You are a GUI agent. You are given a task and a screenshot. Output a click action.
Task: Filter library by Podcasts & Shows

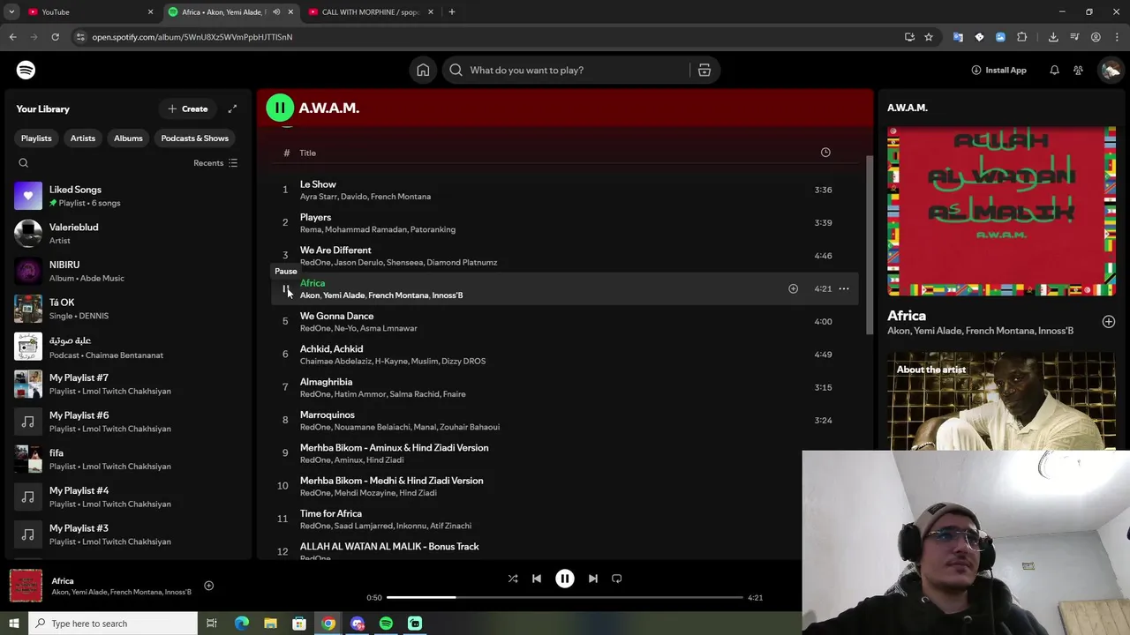point(194,138)
